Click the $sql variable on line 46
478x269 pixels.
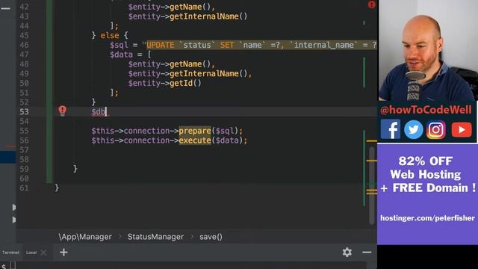coord(119,45)
